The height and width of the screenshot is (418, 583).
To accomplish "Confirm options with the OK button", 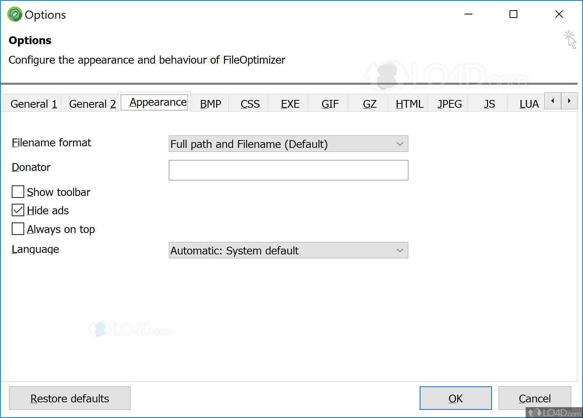I will point(455,398).
